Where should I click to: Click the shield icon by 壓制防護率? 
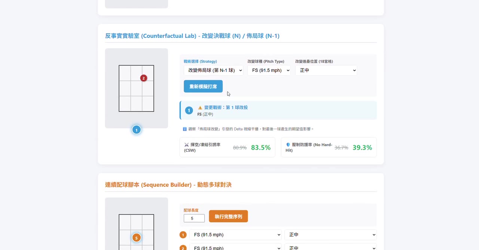[x=288, y=144]
